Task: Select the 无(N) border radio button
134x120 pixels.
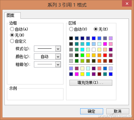Action: (x=17, y=35)
